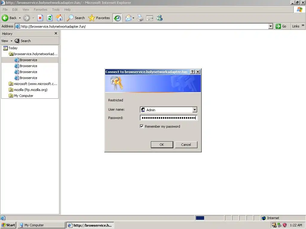The image size is (306, 229).
Task: Expand Links toolbar chevron
Action: click(303, 26)
